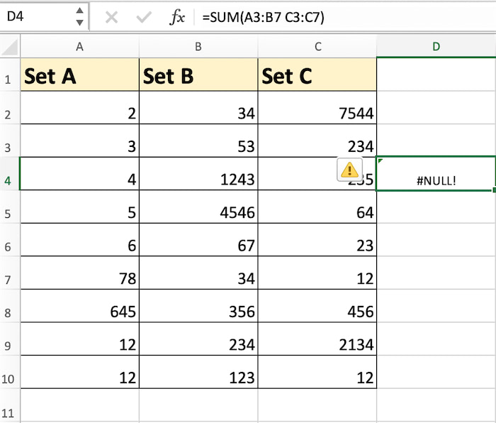The image size is (496, 423).
Task: Select row 11 header
Action: click(9, 405)
